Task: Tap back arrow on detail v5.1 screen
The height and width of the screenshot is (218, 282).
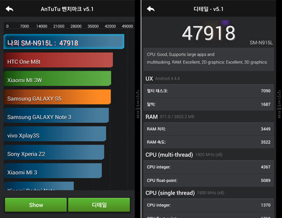Action: [x=151, y=9]
